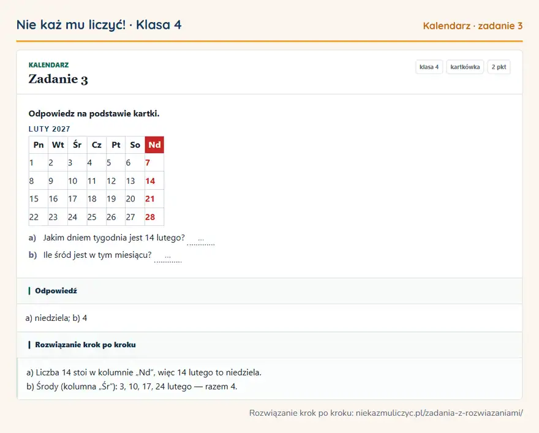Click the "Pn" column header

point(39,145)
